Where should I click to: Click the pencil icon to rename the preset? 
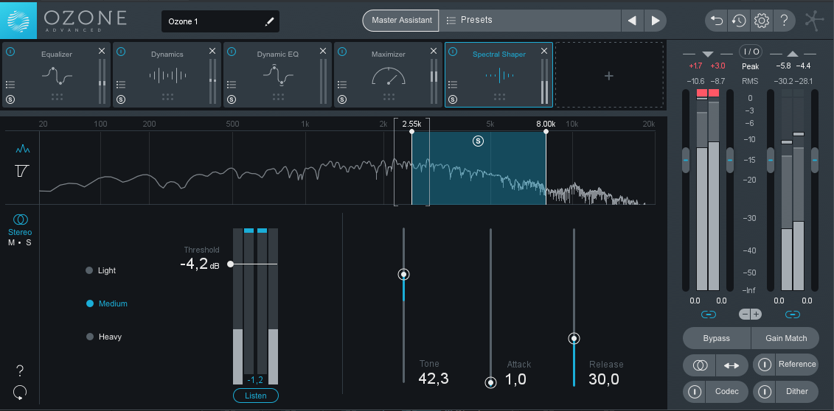(x=269, y=21)
